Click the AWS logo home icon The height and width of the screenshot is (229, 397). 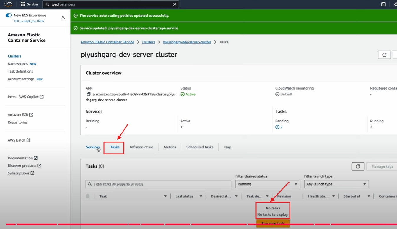pyautogui.click(x=8, y=4)
